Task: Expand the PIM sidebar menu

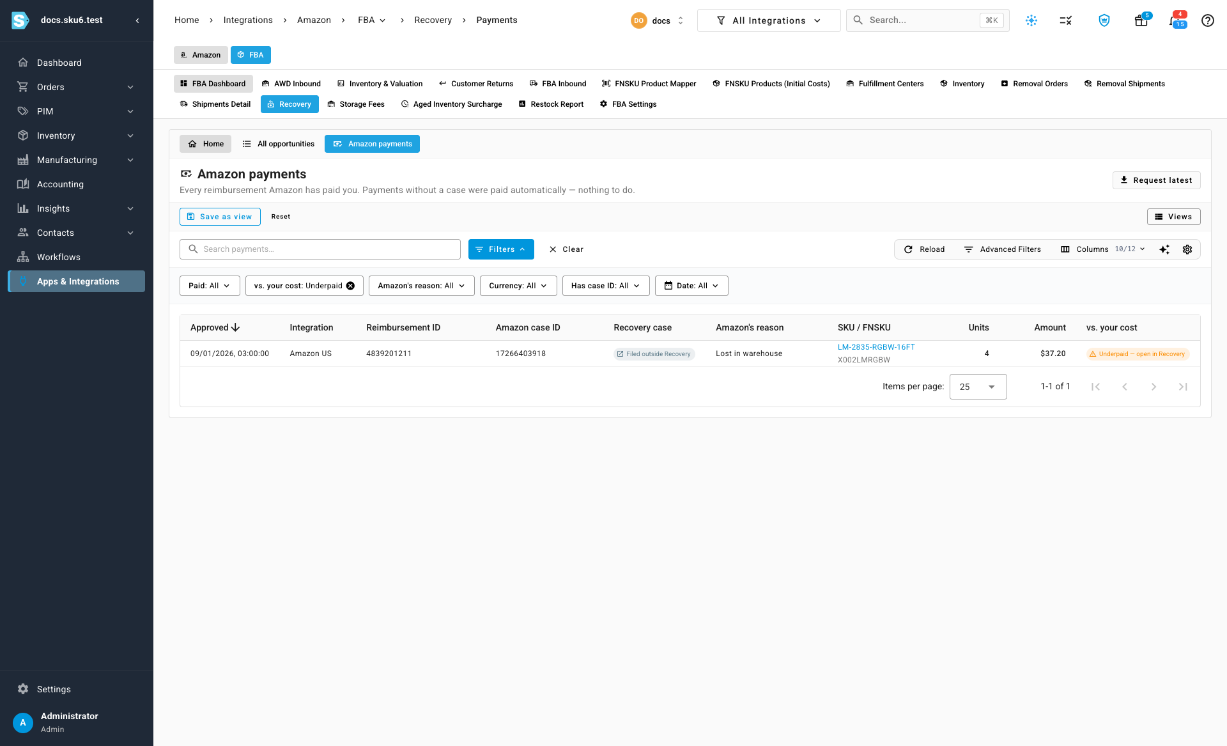Action: click(77, 111)
